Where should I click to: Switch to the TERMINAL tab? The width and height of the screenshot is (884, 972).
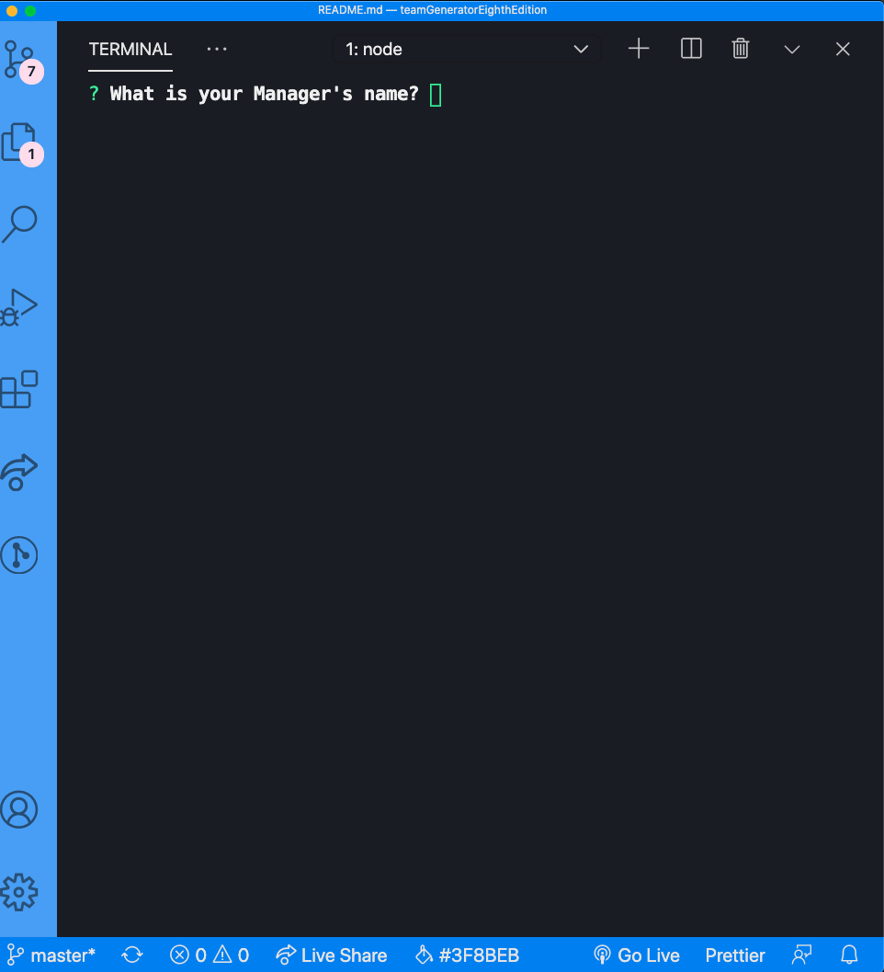(130, 49)
